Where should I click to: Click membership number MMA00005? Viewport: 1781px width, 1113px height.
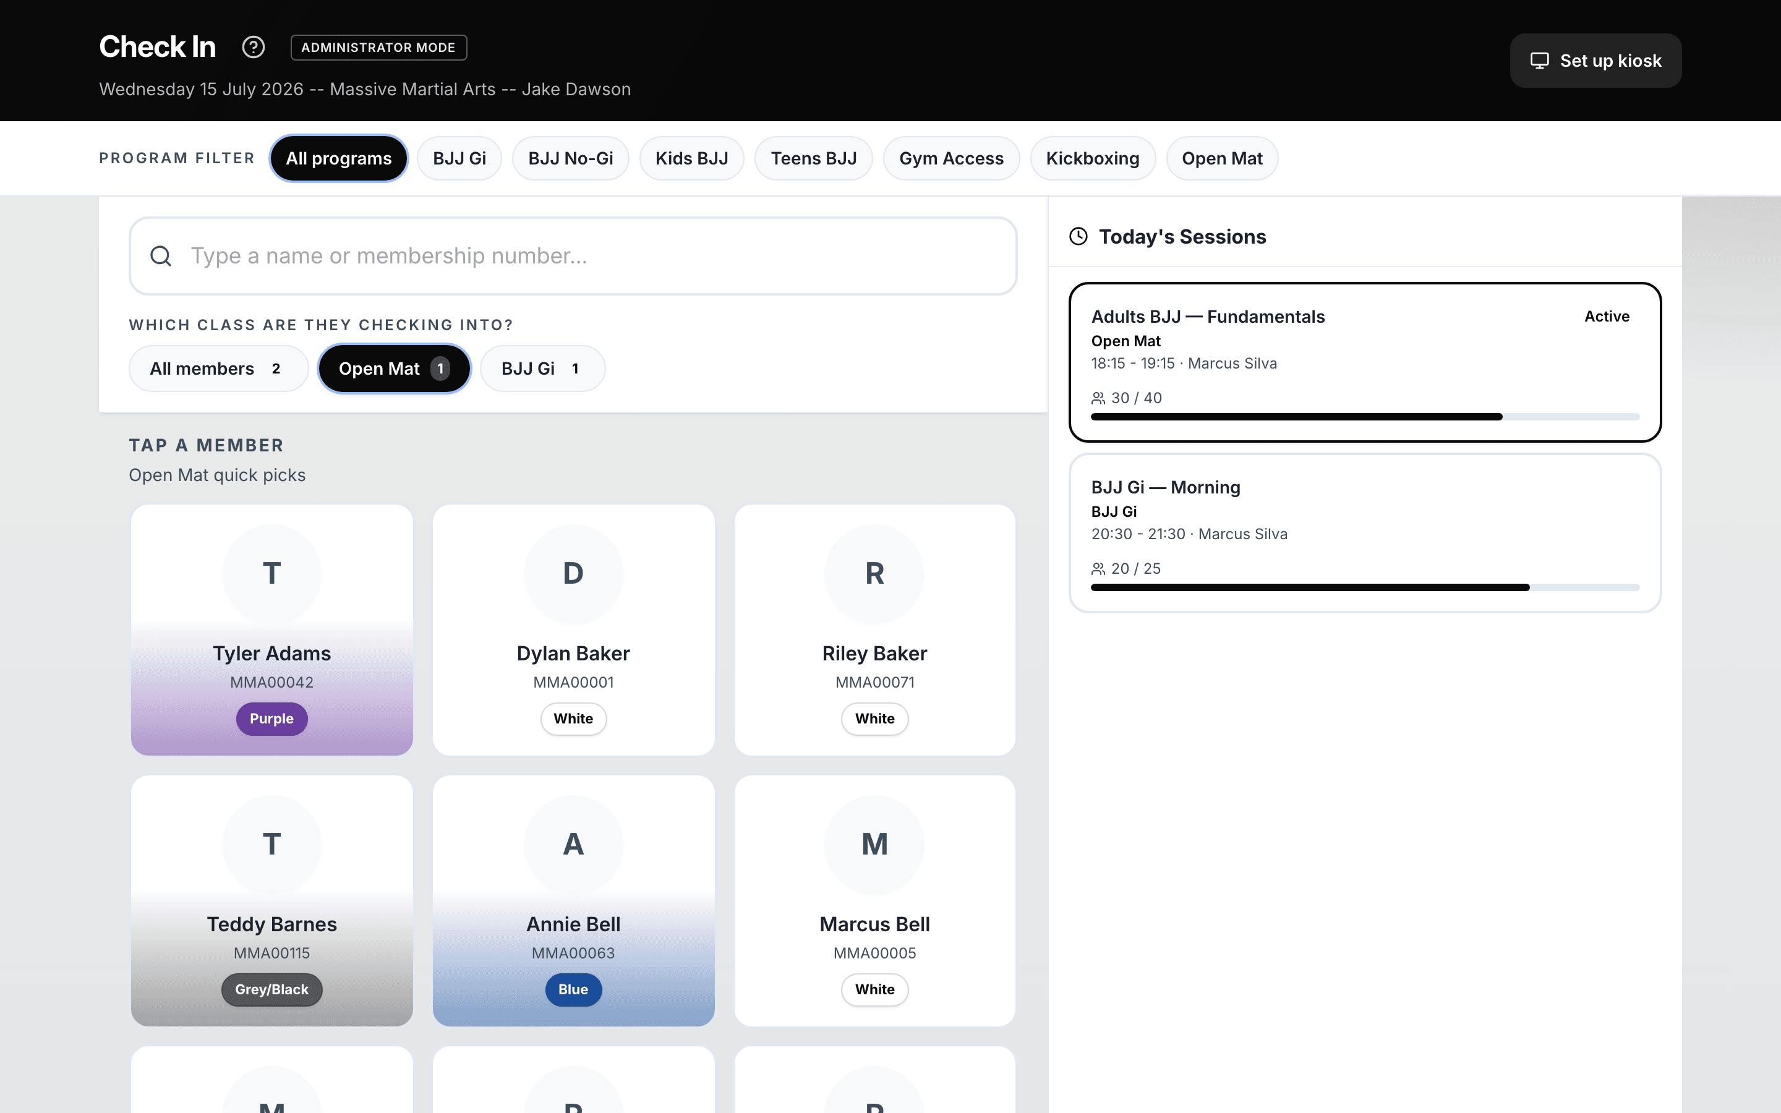874,953
